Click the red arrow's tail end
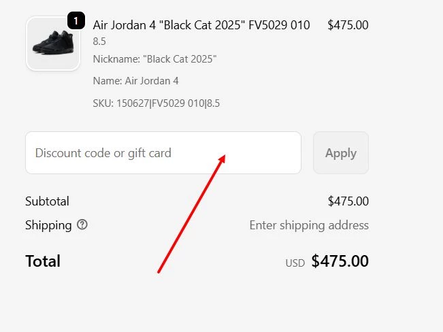The width and height of the screenshot is (443, 332). coord(159,272)
